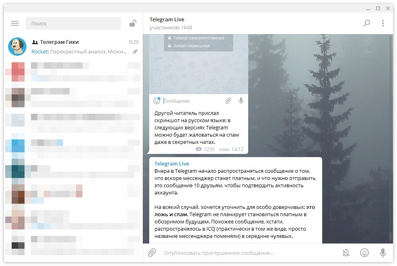Open the three-dot more options menu
Image resolution: width=397 pixels, height=266 pixels.
[x=383, y=23]
